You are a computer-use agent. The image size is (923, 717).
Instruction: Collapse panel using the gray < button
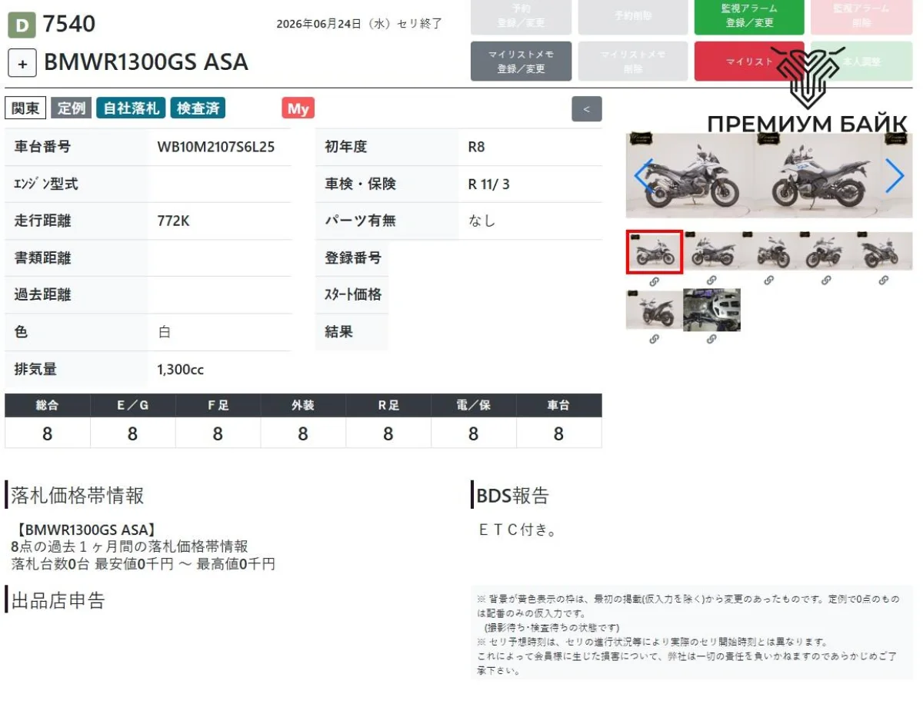click(x=587, y=109)
